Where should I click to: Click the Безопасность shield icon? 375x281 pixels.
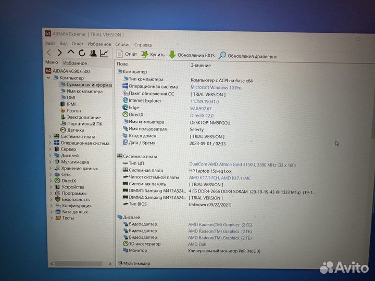[58, 199]
